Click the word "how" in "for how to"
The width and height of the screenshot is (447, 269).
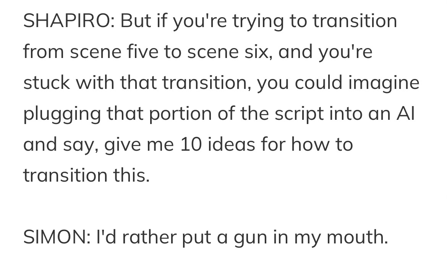[306, 145]
